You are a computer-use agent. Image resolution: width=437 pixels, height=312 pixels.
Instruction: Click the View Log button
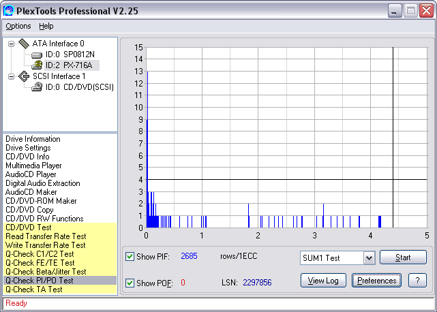323,280
